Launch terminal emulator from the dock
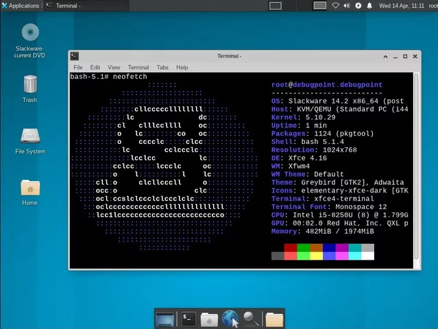This screenshot has width=438, height=329. [x=188, y=319]
